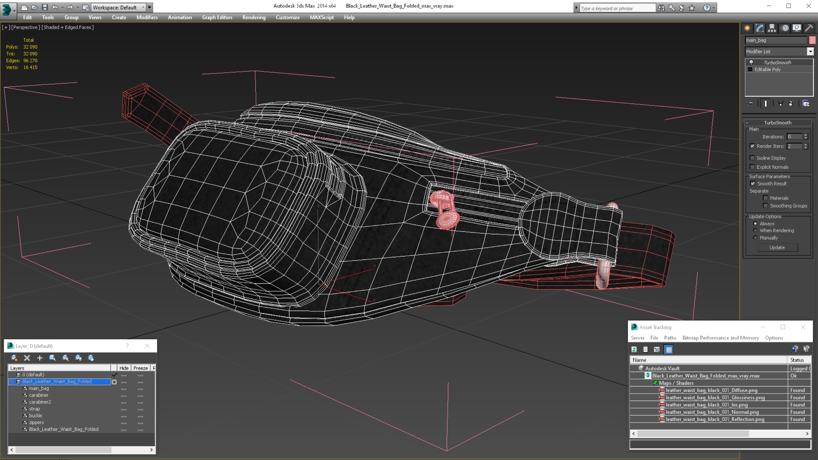Open the Create command panel tab
Image resolution: width=818 pixels, height=460 pixels.
point(747,28)
